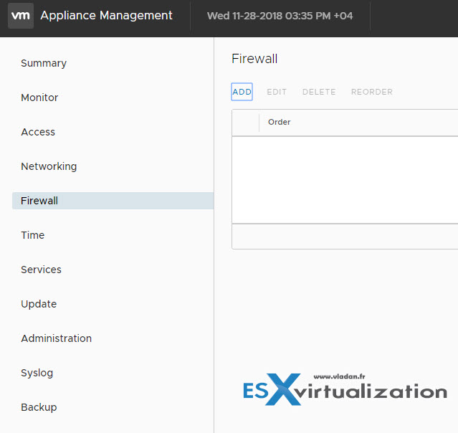Viewport: 458px width, 433px height.
Task: Click ADD to create firewall rule
Action: pos(242,92)
